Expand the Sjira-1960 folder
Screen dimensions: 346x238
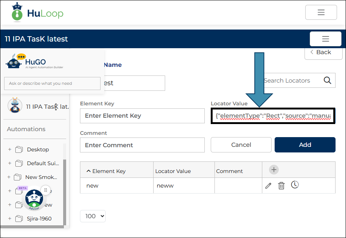pos(10,219)
